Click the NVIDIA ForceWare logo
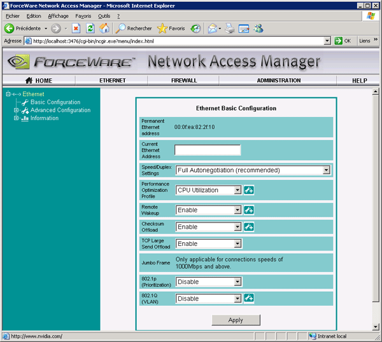The image size is (382, 342). 71,62
